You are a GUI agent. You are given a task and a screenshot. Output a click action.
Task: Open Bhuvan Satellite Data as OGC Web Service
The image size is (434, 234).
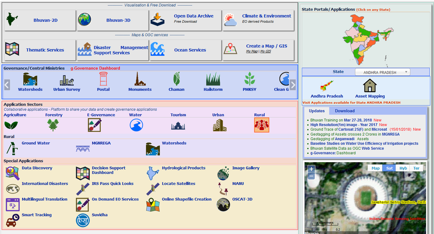[347, 148]
